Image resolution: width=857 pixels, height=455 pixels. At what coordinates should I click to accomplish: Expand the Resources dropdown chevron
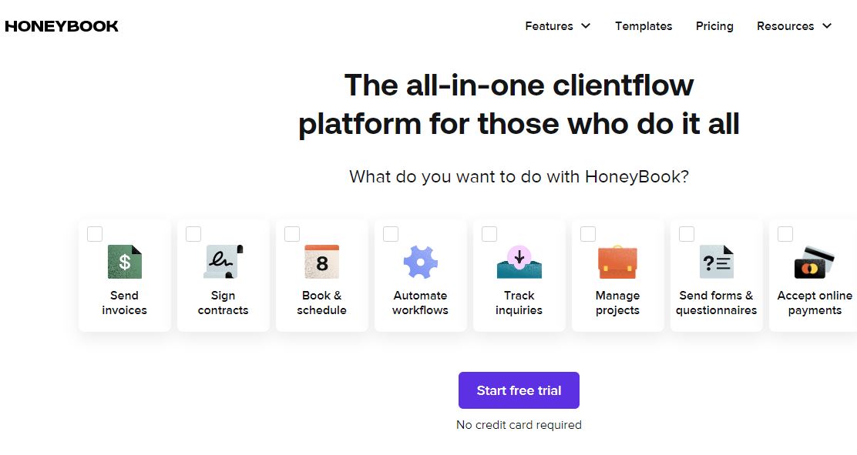click(x=827, y=25)
